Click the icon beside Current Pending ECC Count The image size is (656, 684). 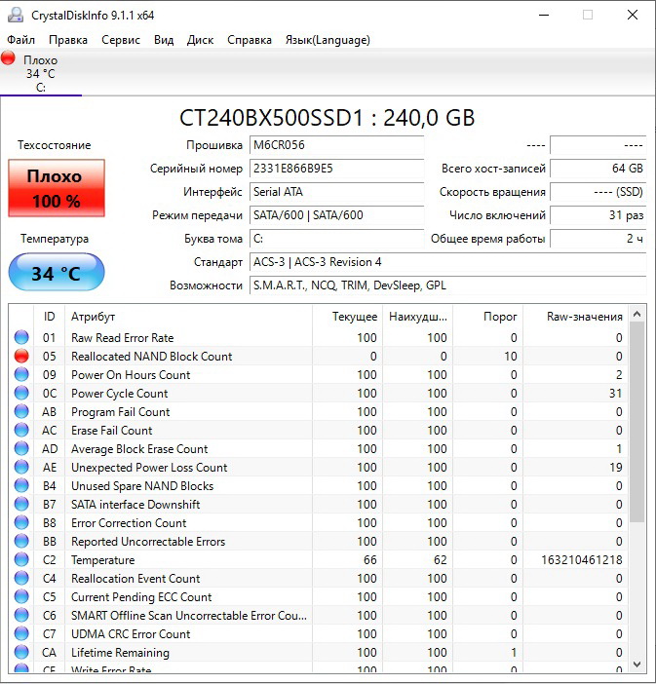coord(21,596)
